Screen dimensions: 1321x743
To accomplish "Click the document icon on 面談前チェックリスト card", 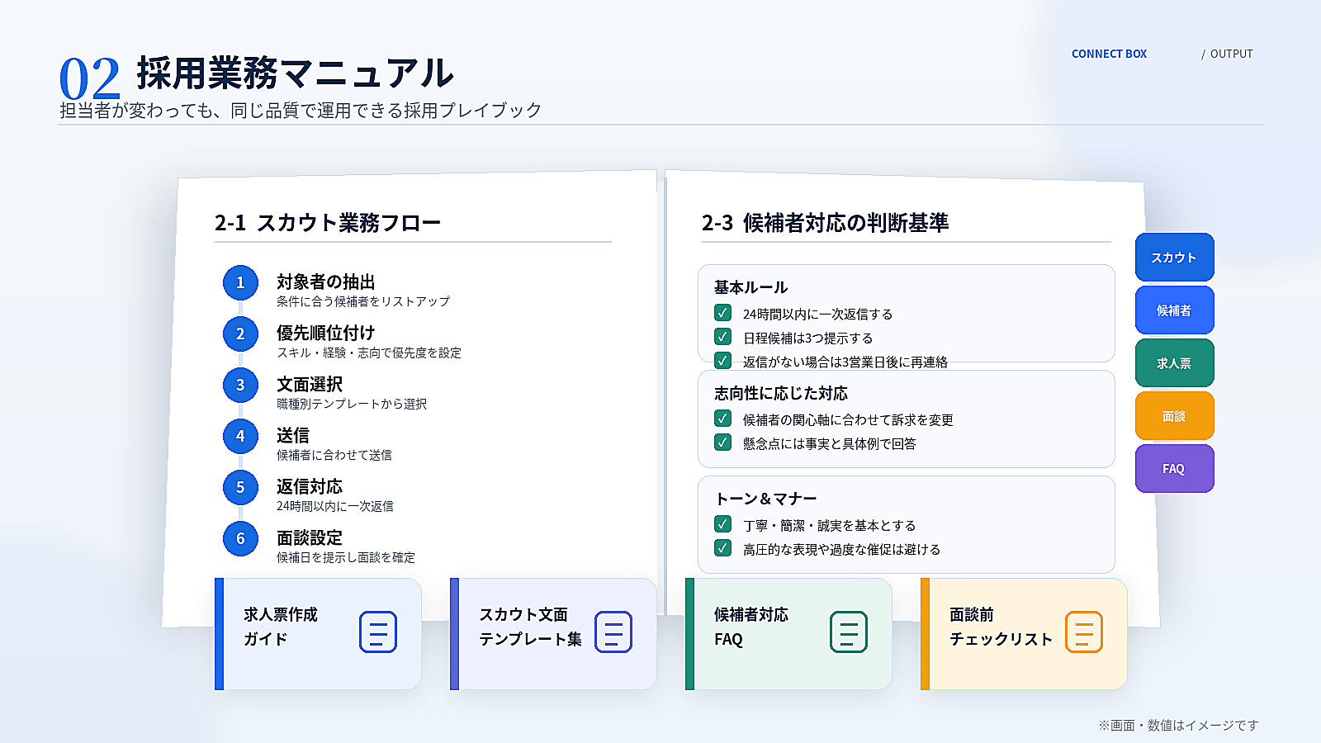I will click(1084, 632).
